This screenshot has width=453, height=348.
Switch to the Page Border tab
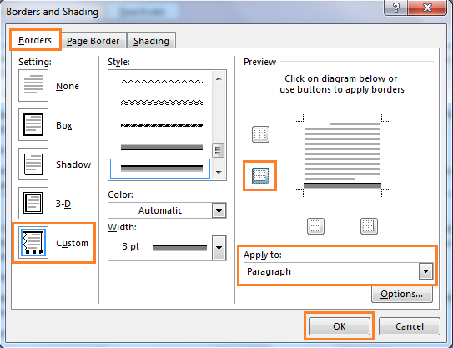coord(93,41)
